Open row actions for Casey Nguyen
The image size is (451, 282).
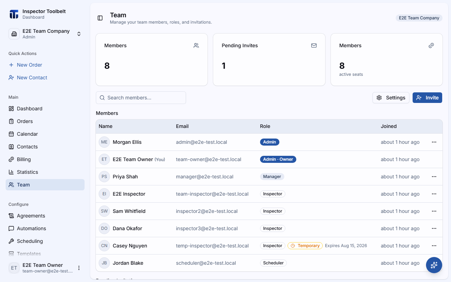pos(434,246)
